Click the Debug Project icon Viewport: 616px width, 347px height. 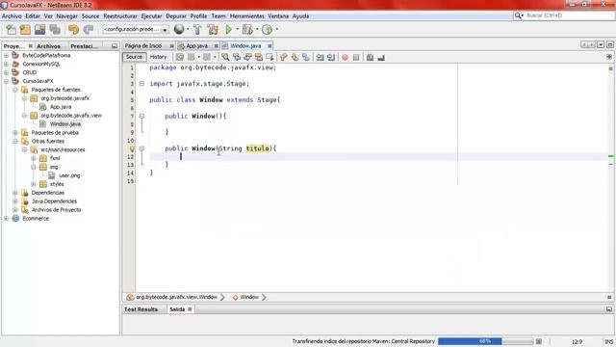tap(247, 30)
